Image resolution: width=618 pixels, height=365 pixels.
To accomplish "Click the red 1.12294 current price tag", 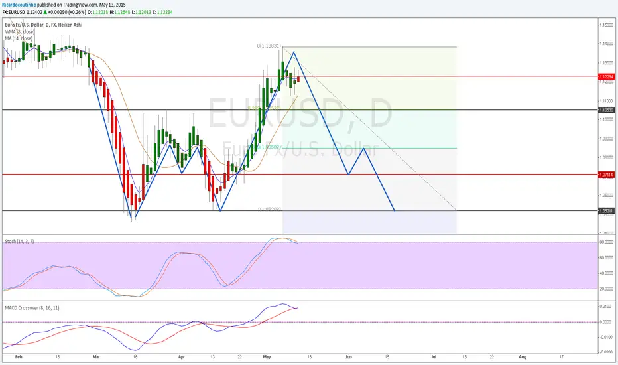I will (606, 76).
